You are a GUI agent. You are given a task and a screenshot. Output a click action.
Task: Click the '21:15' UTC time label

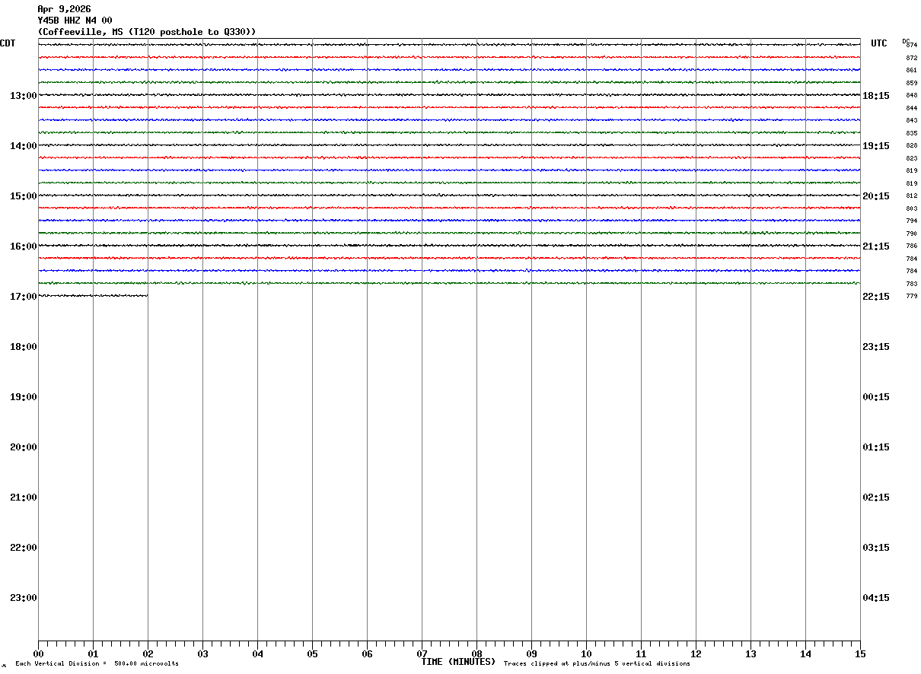pyautogui.click(x=876, y=246)
